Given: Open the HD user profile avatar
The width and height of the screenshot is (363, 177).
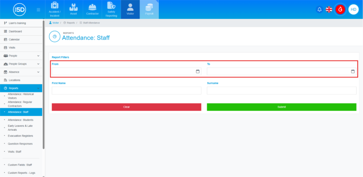Looking at the screenshot, I should 353,10.
